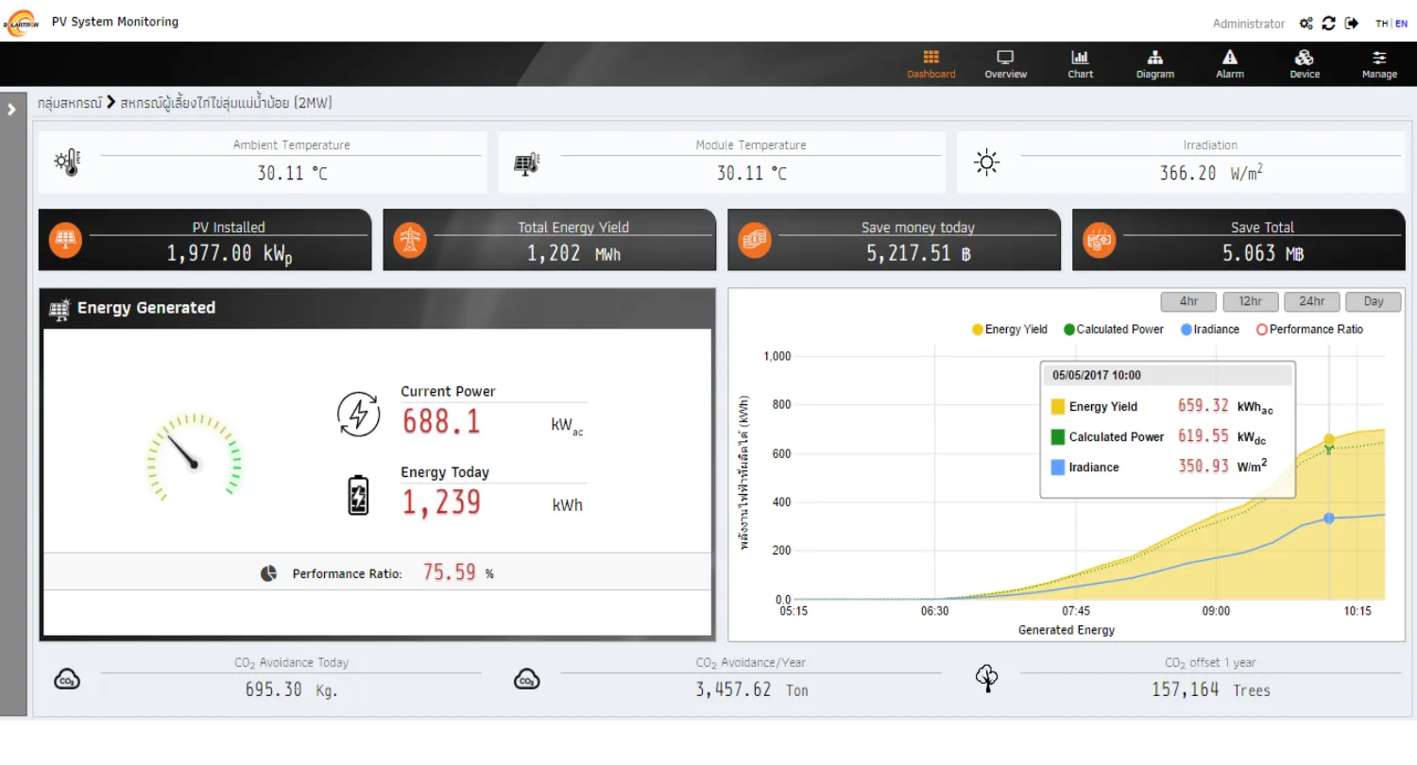The image size is (1417, 765).
Task: Click the tooltip date 05/05/2017 10:00
Action: click(1097, 375)
